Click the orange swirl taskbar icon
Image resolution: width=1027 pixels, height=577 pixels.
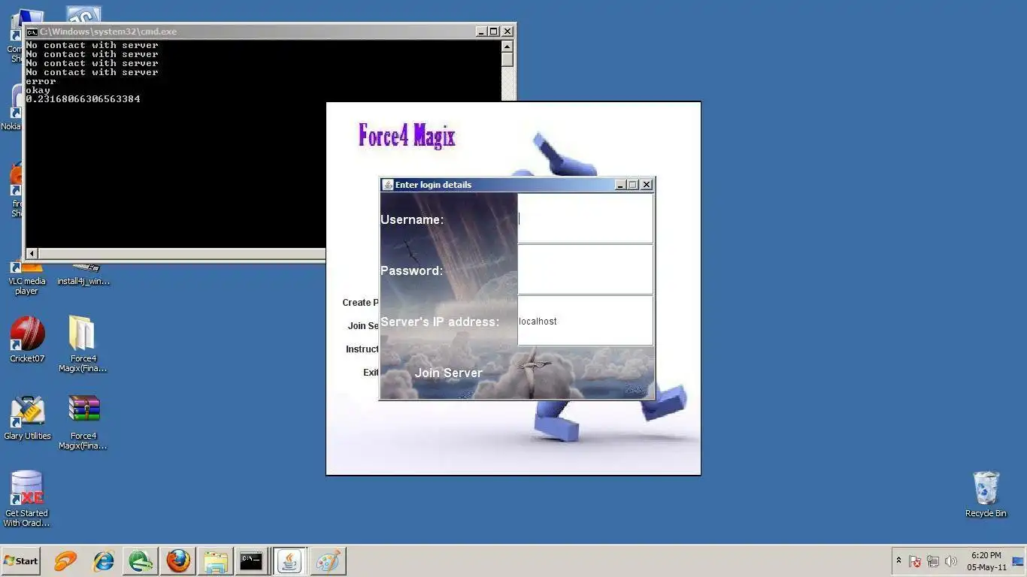click(65, 561)
